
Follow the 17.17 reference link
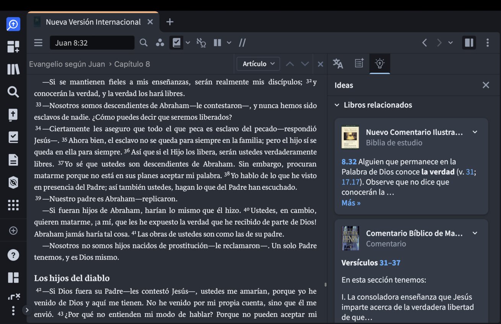[351, 182]
